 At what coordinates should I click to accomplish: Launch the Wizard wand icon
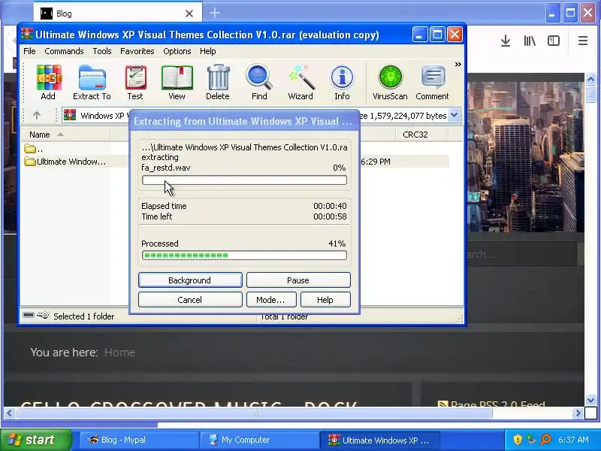tap(300, 83)
